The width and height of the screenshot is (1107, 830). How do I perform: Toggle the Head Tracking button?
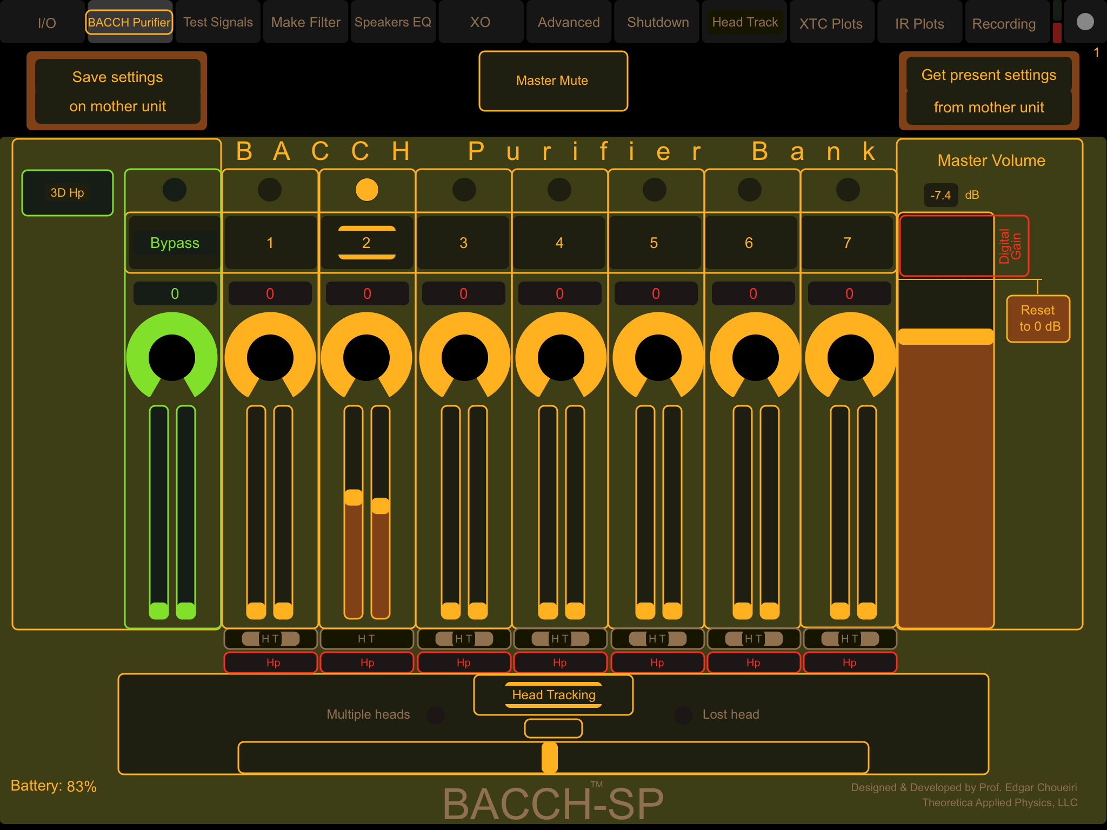click(553, 695)
